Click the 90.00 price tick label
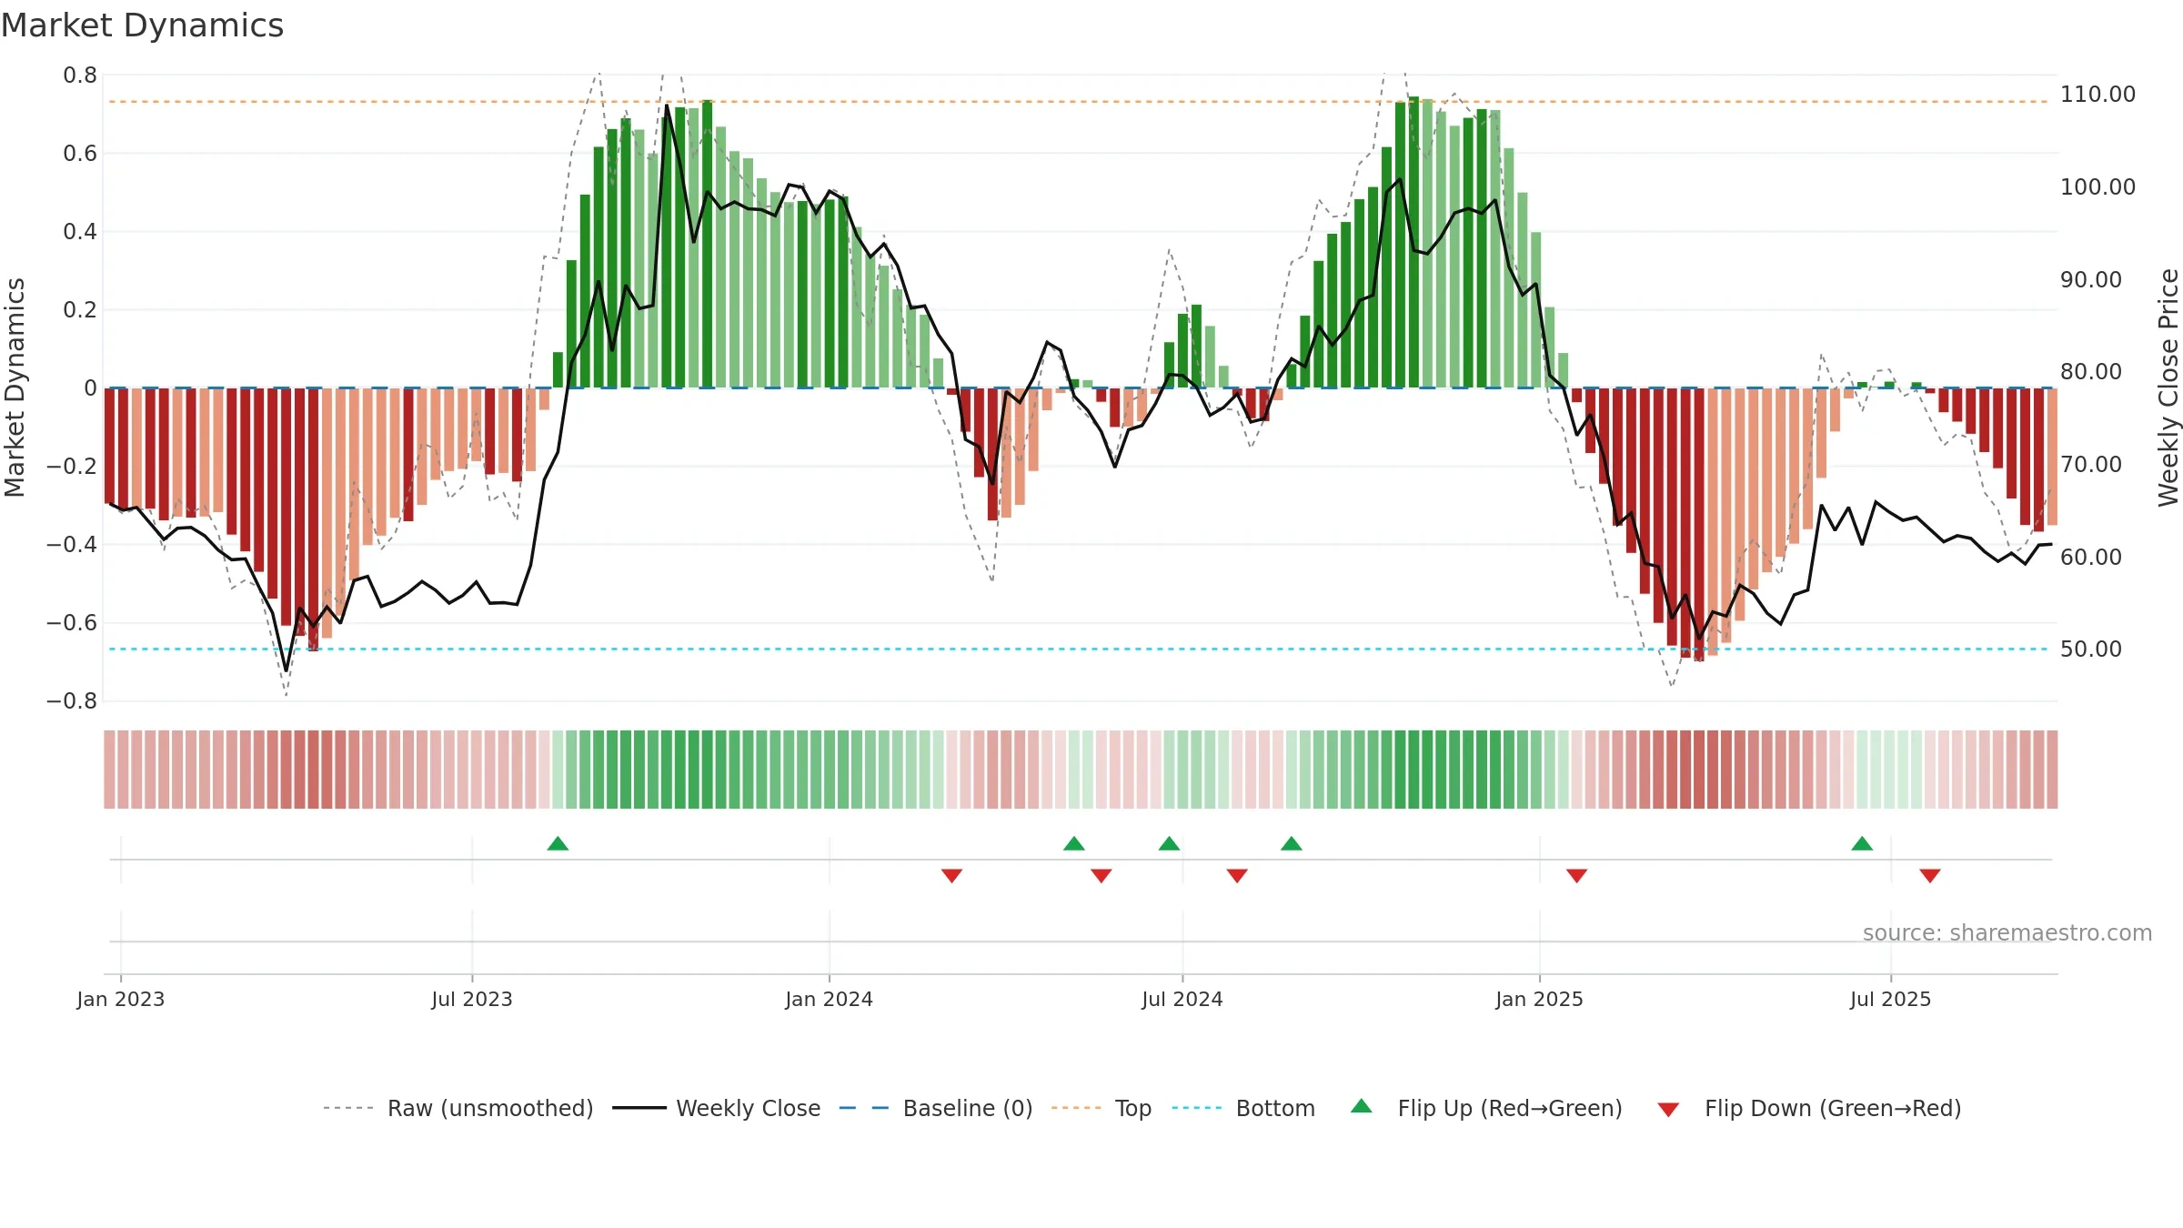The image size is (2183, 1228). tap(2092, 280)
